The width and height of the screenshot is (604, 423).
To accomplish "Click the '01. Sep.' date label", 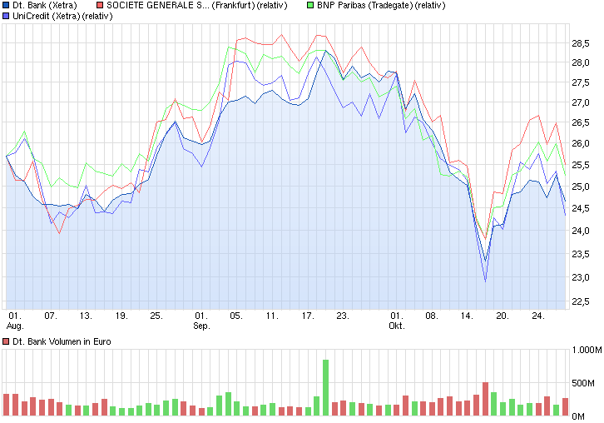I will [201, 321].
